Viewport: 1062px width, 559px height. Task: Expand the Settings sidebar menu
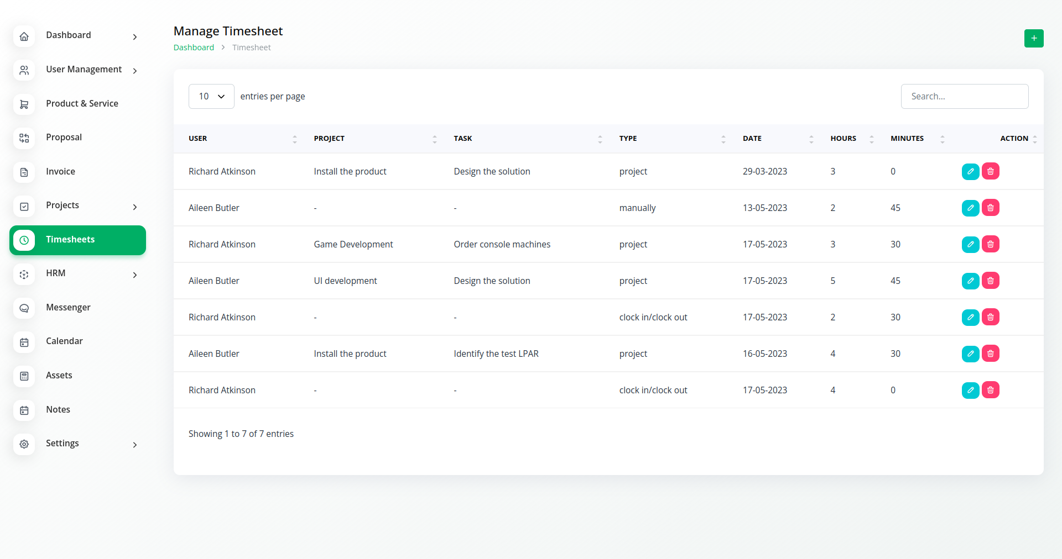(134, 445)
